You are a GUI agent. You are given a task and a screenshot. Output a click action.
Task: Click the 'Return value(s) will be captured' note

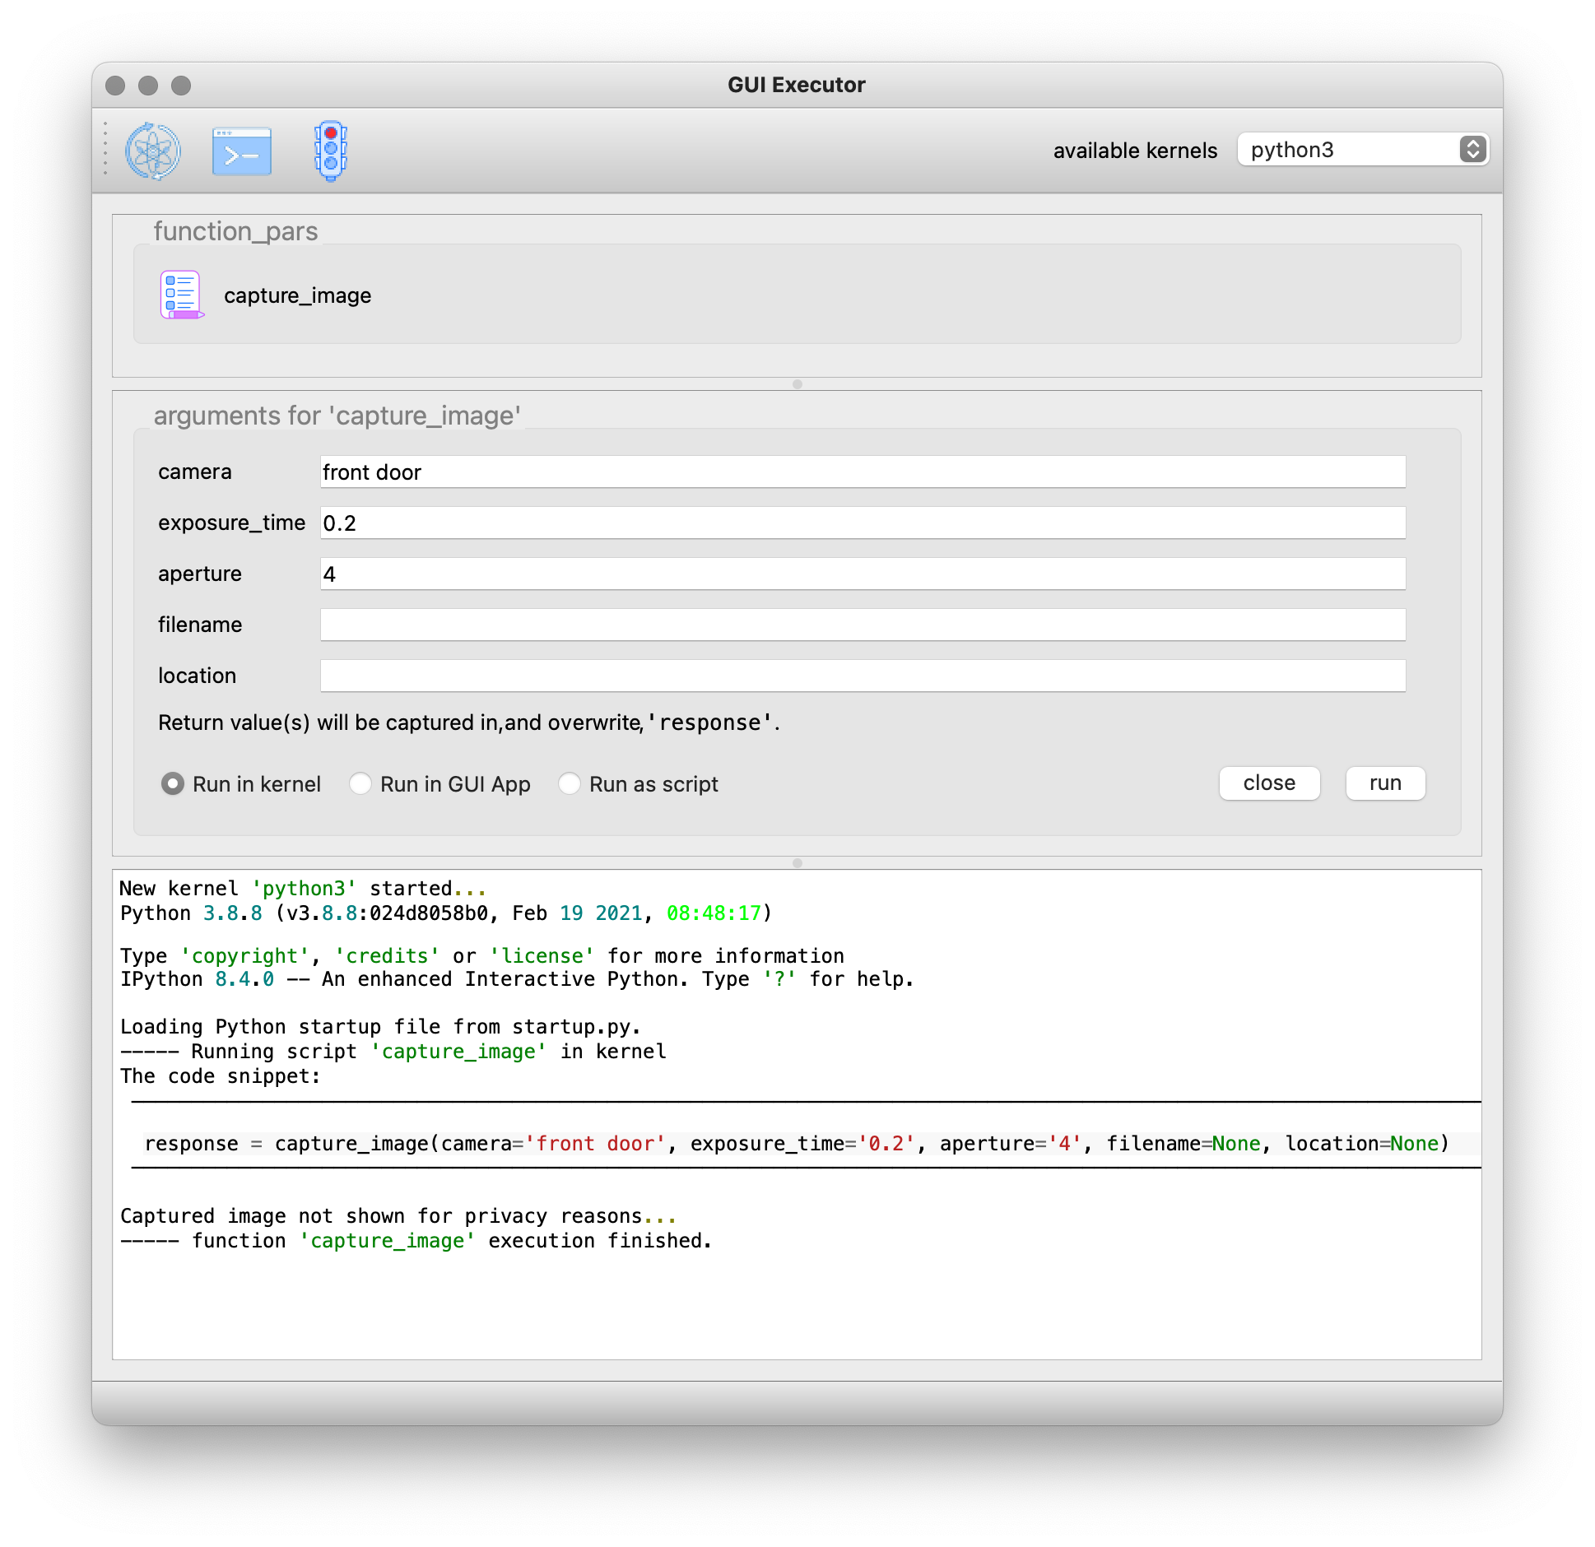[x=469, y=722]
